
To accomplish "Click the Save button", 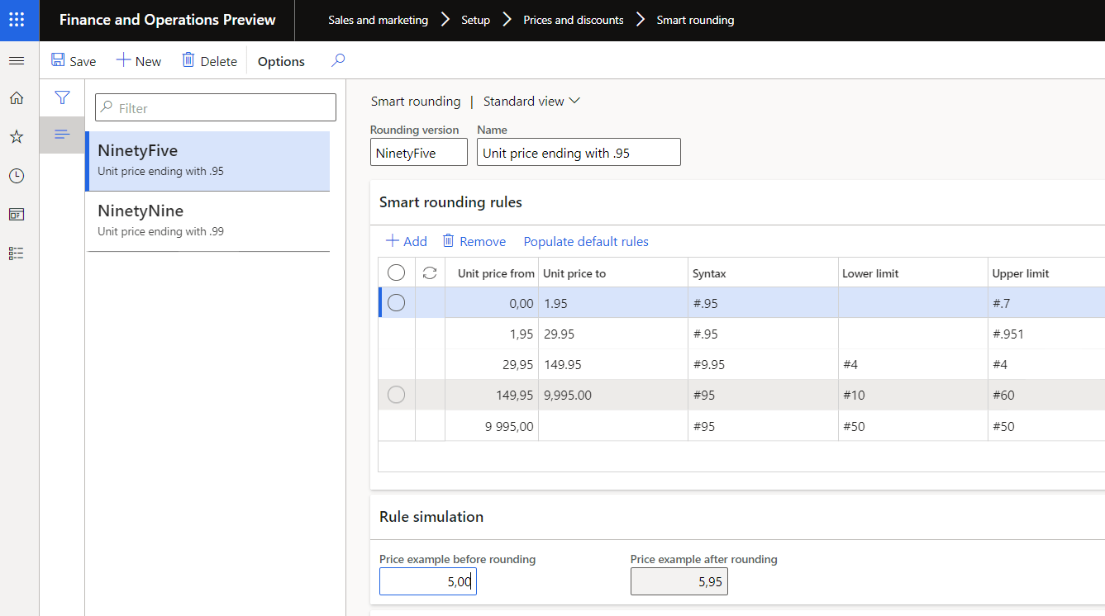I will point(74,61).
